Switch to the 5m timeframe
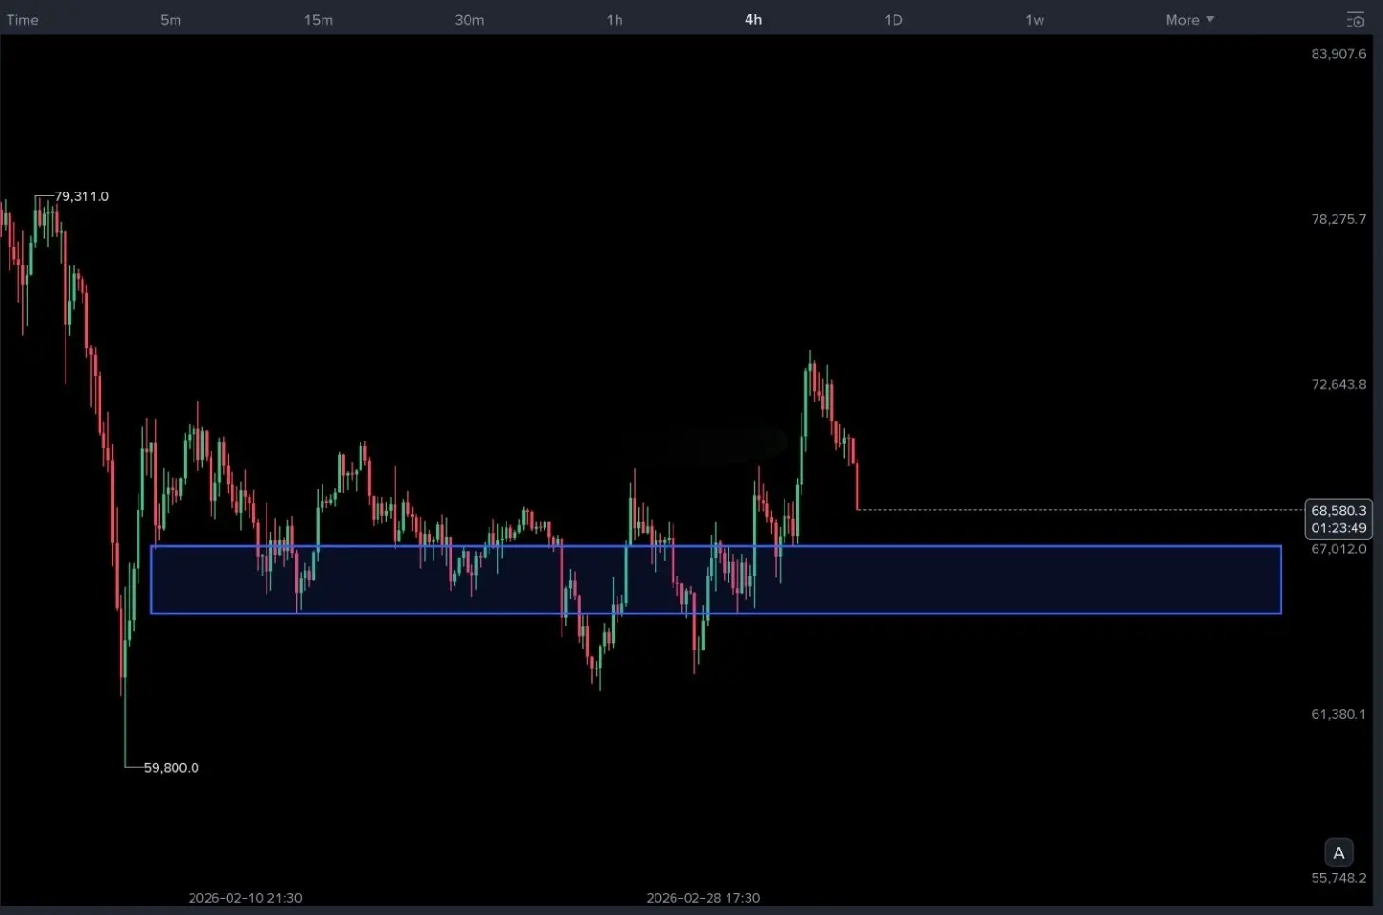Viewport: 1383px width, 915px height. click(x=171, y=20)
